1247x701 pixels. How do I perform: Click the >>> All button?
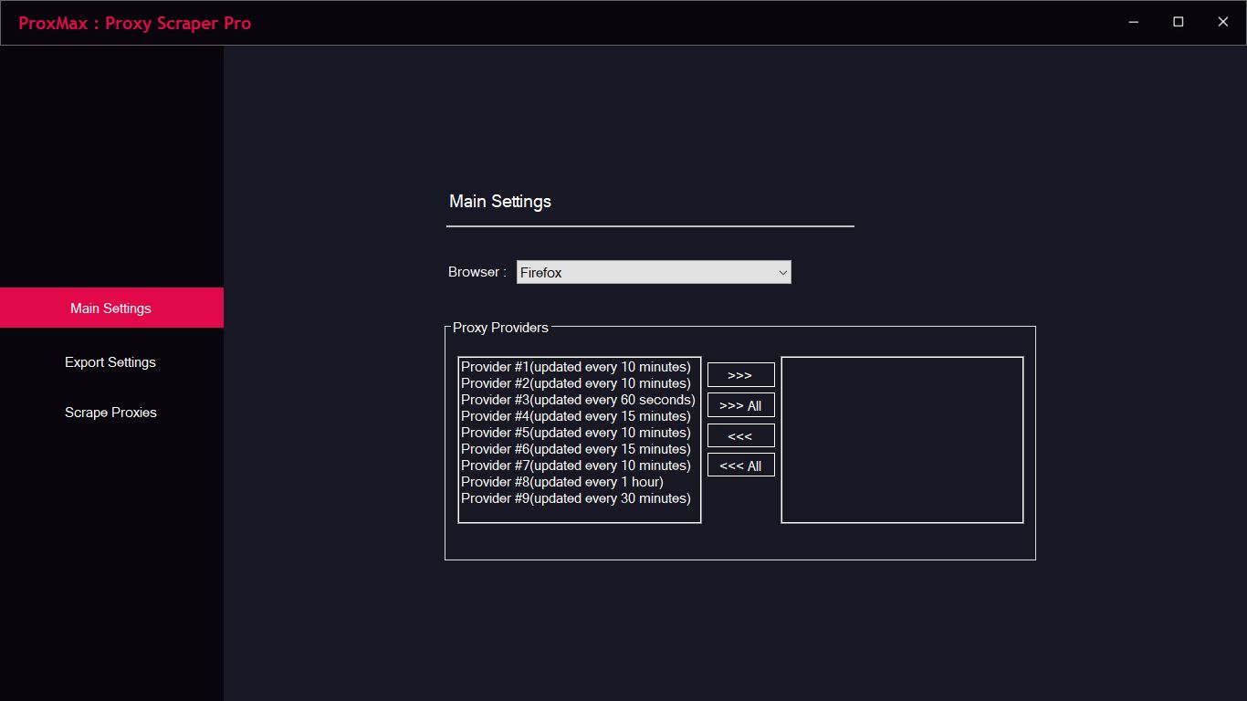pos(740,405)
